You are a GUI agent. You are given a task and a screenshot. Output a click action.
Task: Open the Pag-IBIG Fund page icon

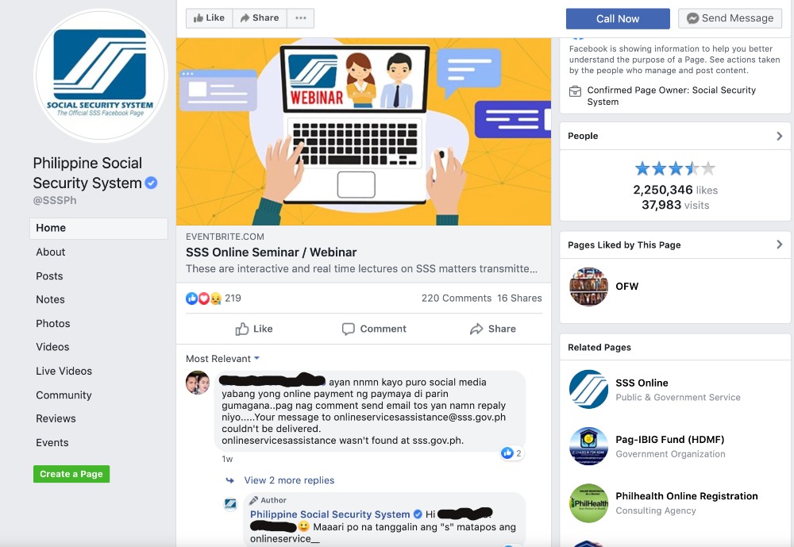588,445
